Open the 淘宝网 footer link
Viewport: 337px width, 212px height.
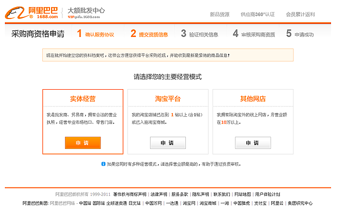pos(189,203)
